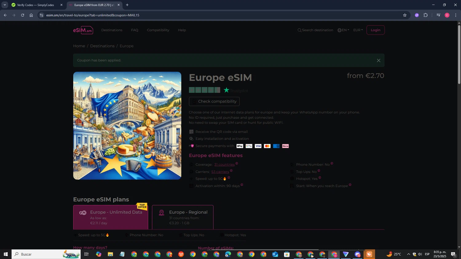Go to Destinations via breadcrumb
The image size is (461, 259).
(102, 46)
